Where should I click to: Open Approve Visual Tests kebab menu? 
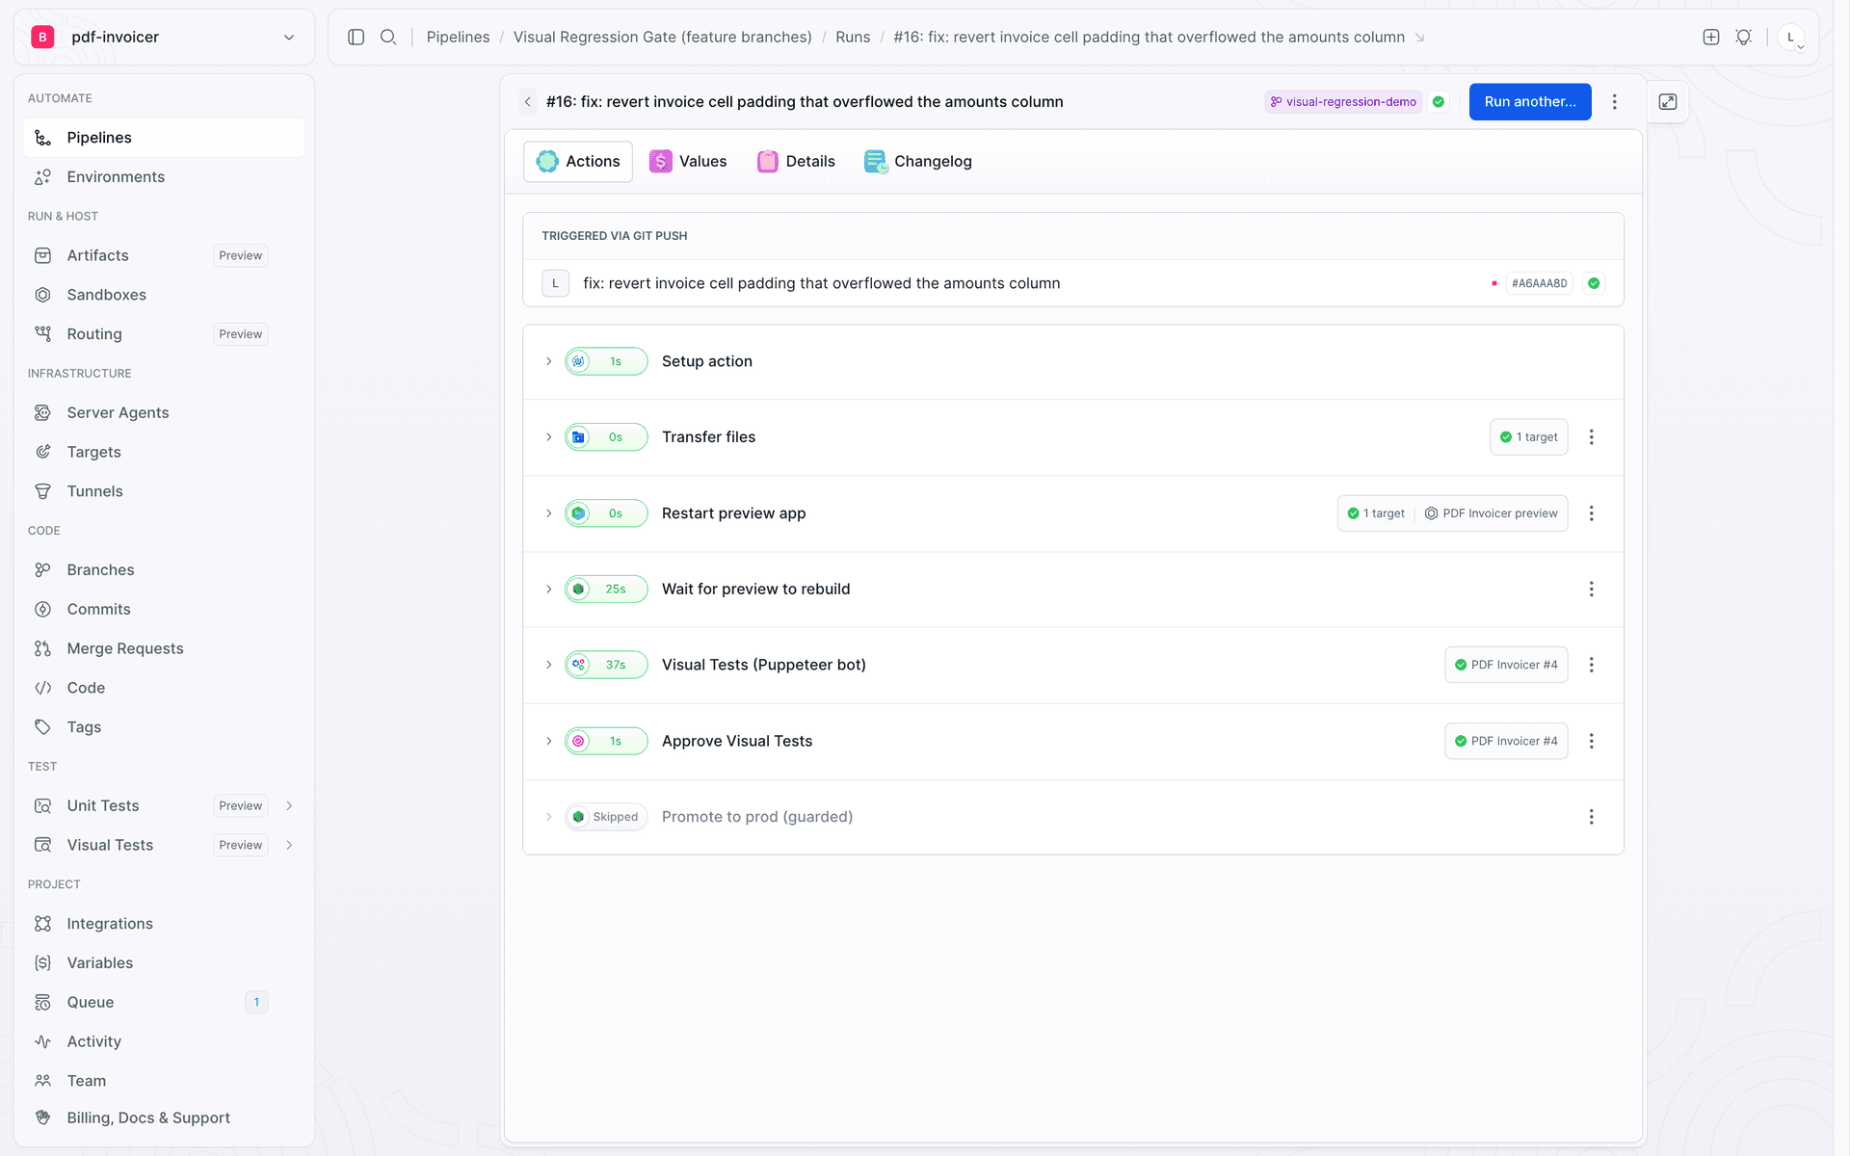tap(1592, 741)
